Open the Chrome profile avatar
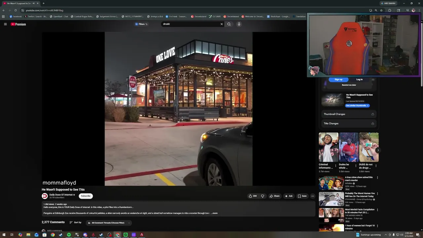Viewport: 423px width, 238px height. [x=413, y=10]
